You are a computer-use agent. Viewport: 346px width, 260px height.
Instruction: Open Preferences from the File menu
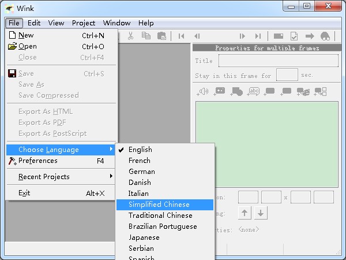(x=38, y=161)
